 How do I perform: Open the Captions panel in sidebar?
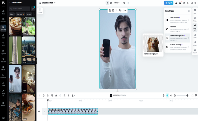click(x=3, y=52)
